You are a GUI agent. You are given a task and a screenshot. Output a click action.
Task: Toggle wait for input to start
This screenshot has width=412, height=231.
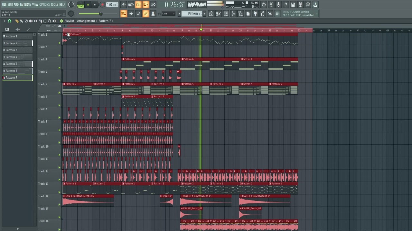tap(131, 4)
